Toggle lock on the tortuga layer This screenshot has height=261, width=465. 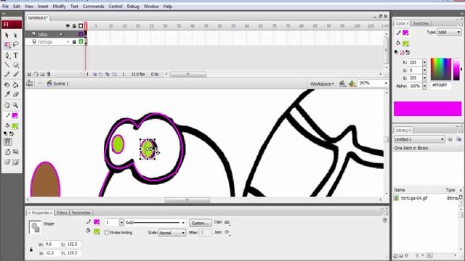(74, 42)
